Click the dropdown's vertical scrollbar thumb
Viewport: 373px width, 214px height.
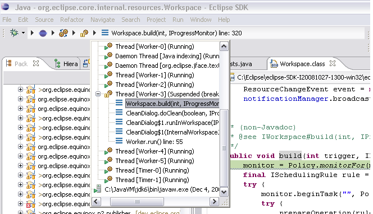(224, 148)
